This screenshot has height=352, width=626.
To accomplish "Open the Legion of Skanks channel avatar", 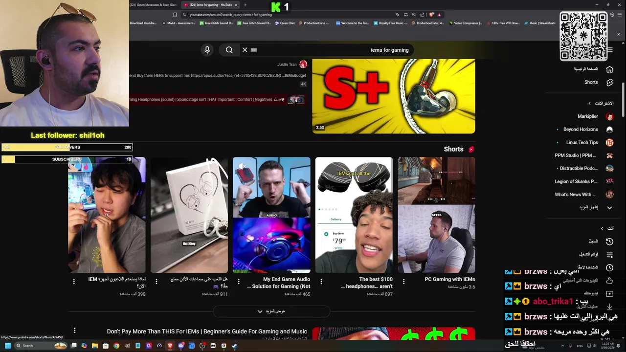I will click(609, 181).
